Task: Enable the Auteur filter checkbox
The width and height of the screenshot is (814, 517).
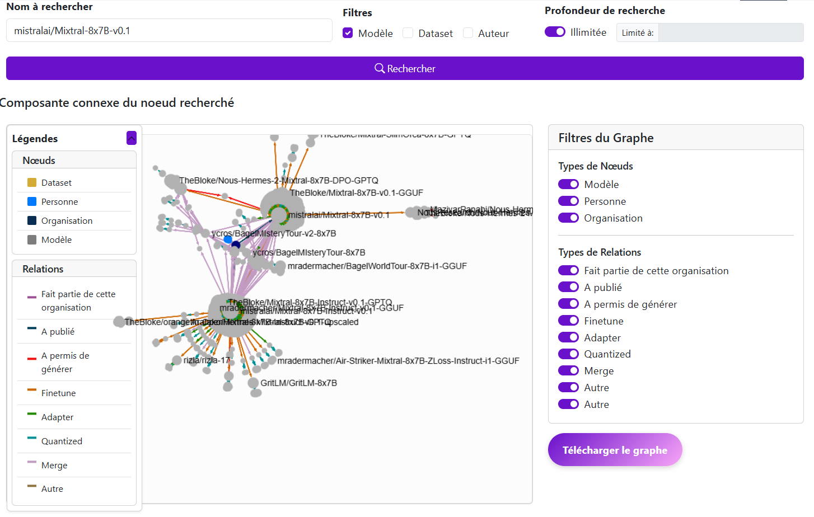Action: [x=468, y=33]
